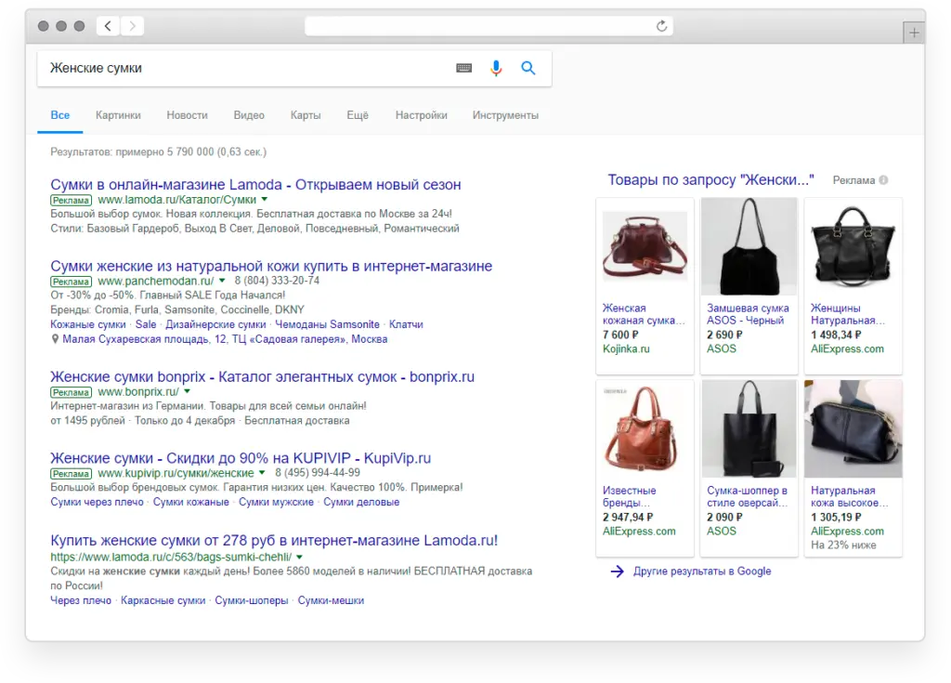Click the Замшевая сумка ASOS - Черный title
The height and width of the screenshot is (683, 951).
click(748, 314)
